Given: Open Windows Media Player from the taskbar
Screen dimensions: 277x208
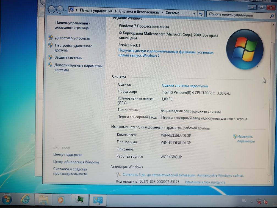Looking at the screenshot, I should click(60, 200).
